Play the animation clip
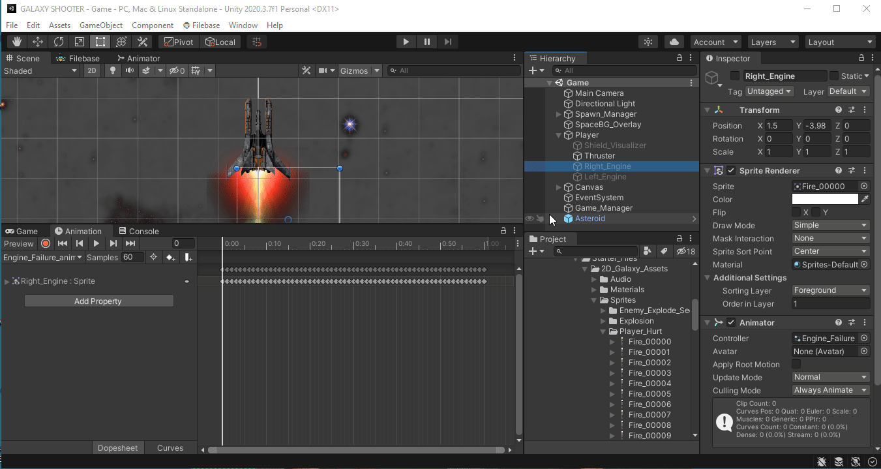 [97, 243]
